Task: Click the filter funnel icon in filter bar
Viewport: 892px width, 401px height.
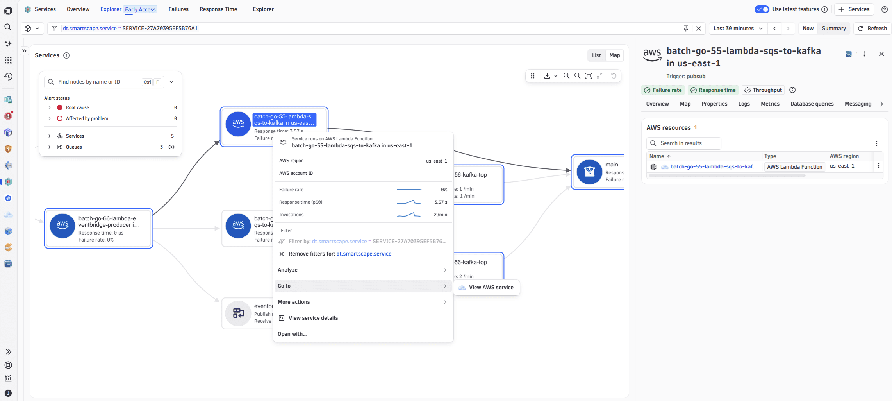Action: pos(54,28)
